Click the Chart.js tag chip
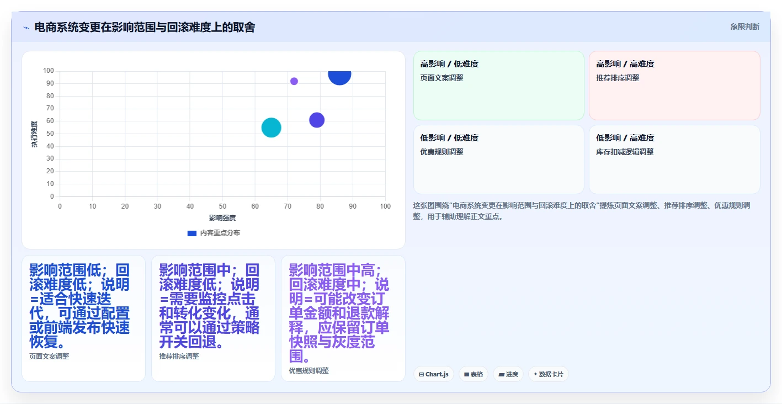 434,374
